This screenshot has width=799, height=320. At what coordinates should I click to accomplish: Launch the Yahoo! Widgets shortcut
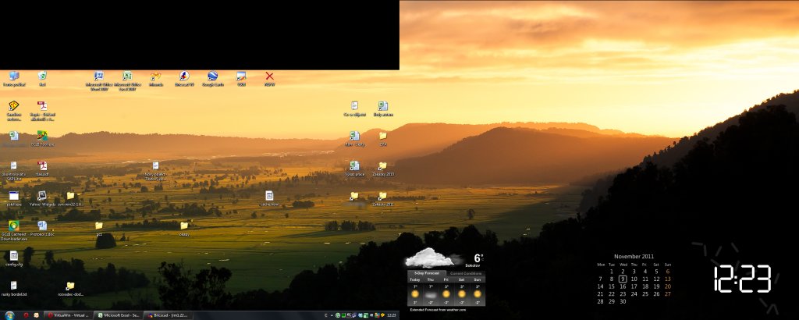(42, 198)
